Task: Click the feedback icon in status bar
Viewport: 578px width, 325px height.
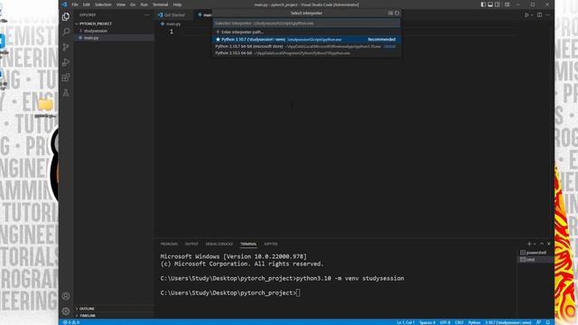Action: 538,322
